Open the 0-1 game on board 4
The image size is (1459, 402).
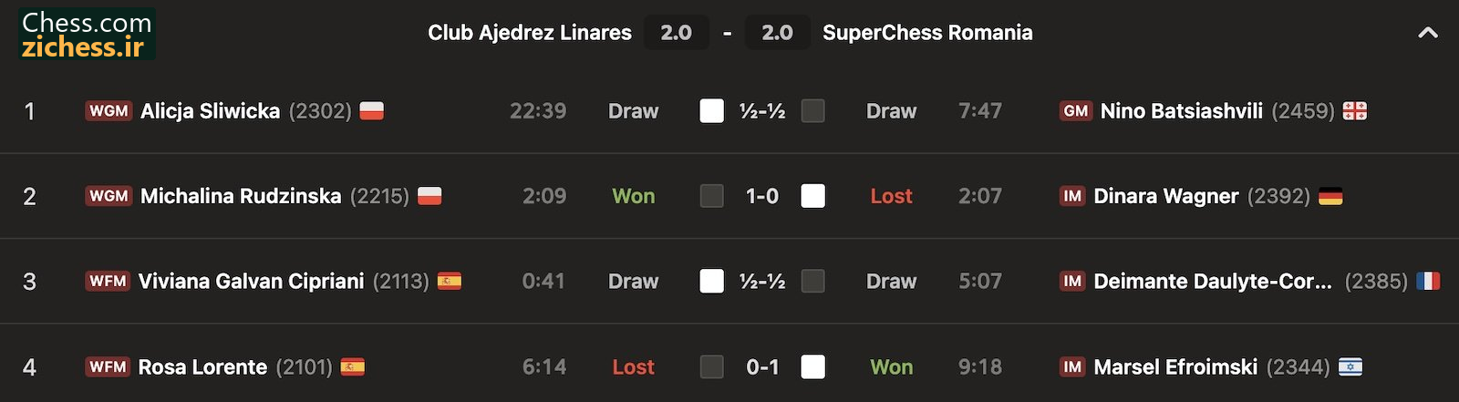[762, 366]
